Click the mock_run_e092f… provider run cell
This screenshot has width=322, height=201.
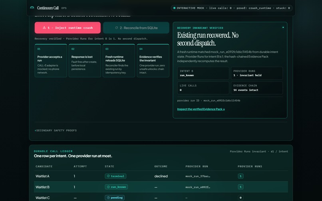click(198, 187)
